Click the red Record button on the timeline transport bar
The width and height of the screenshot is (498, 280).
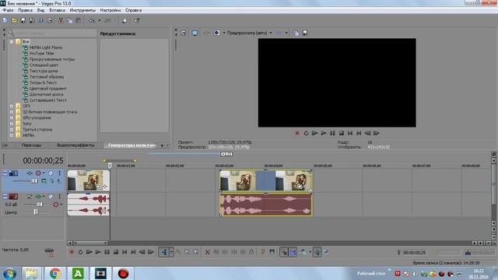pyautogui.click(x=72, y=252)
